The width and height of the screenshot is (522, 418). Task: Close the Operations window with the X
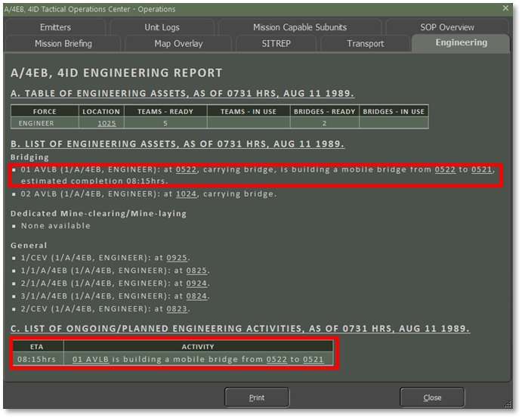click(505, 8)
